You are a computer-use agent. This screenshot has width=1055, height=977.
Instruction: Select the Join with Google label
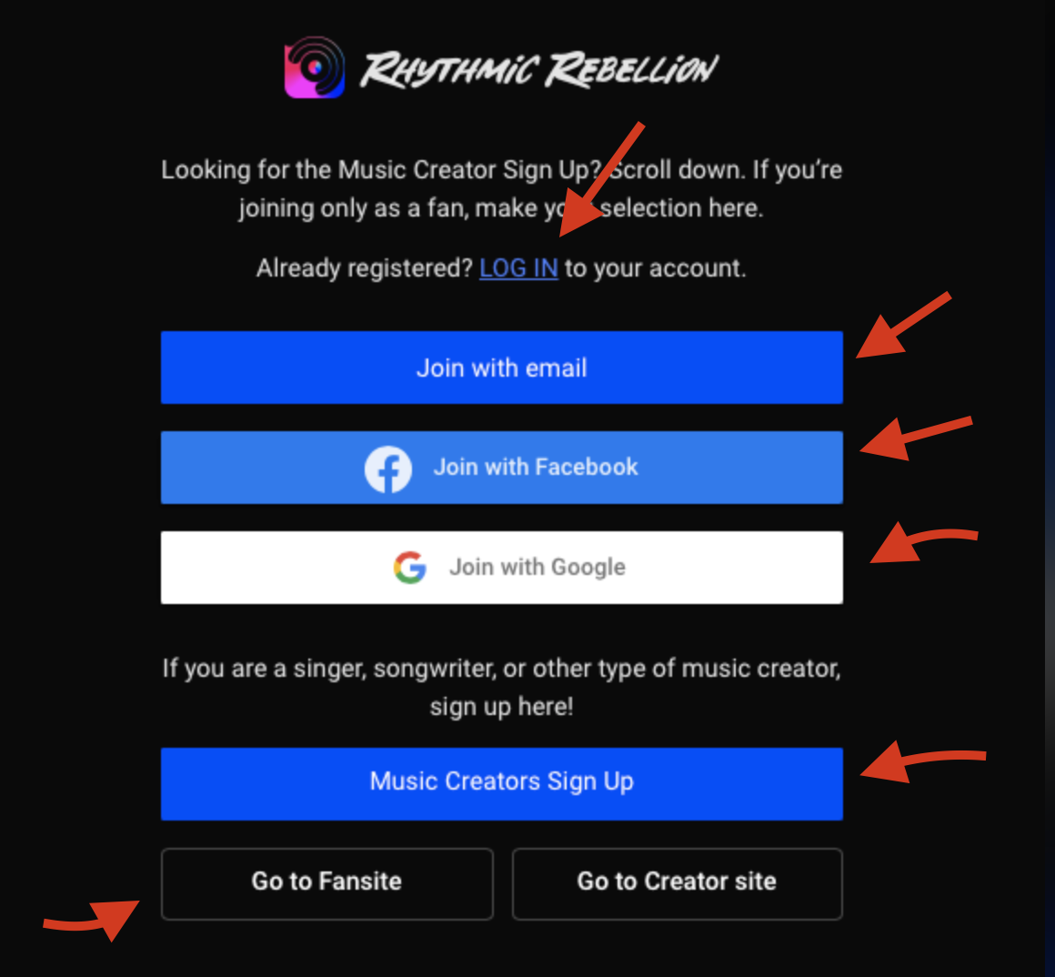[x=538, y=568]
